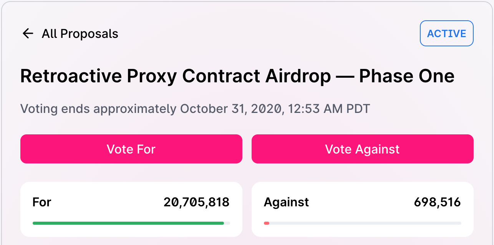The image size is (494, 245).
Task: Click the October 31, 2020 date
Action: [x=230, y=109]
